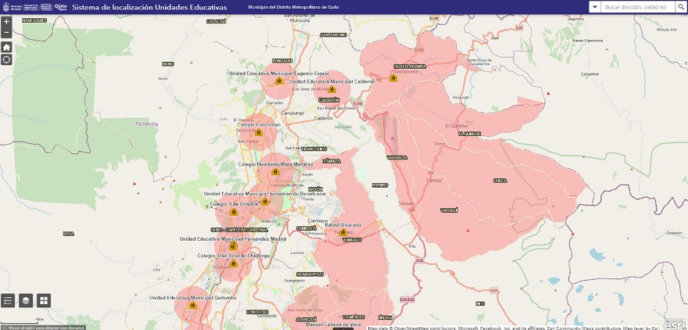Viewport: 688px width, 330px height.
Task: Activate the my location button
Action: pyautogui.click(x=6, y=60)
